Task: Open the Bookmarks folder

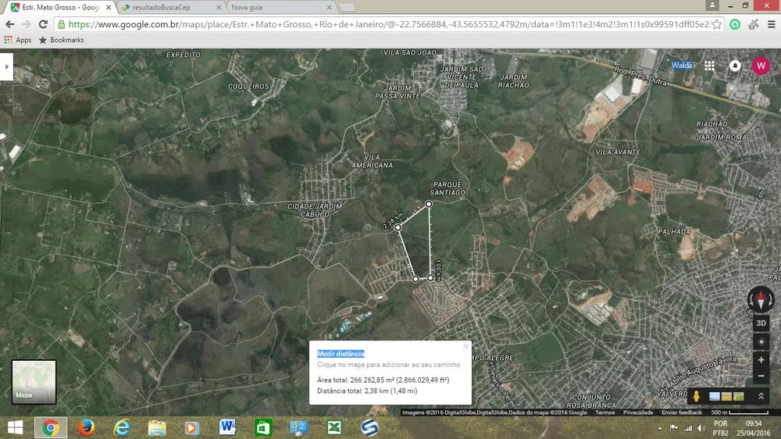Action: [x=61, y=40]
